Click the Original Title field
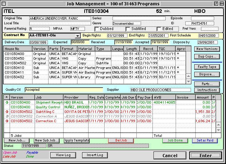Image resolution: width=226 pixels, height=164 pixels. (x=60, y=19)
